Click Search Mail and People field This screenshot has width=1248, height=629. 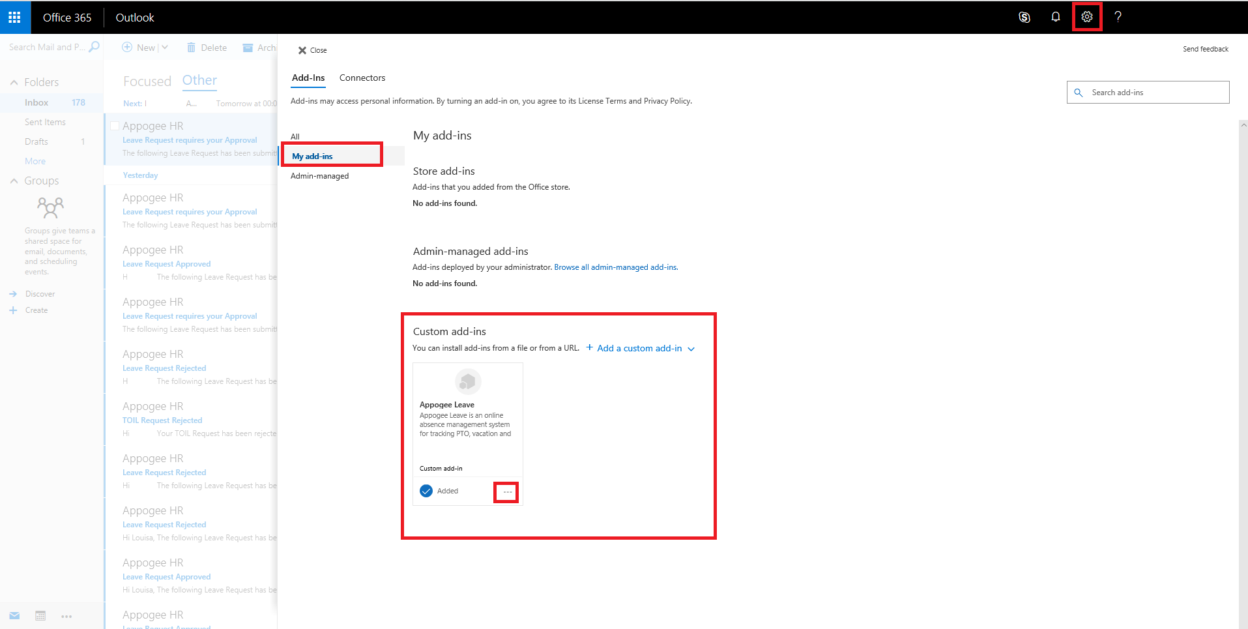click(x=47, y=47)
